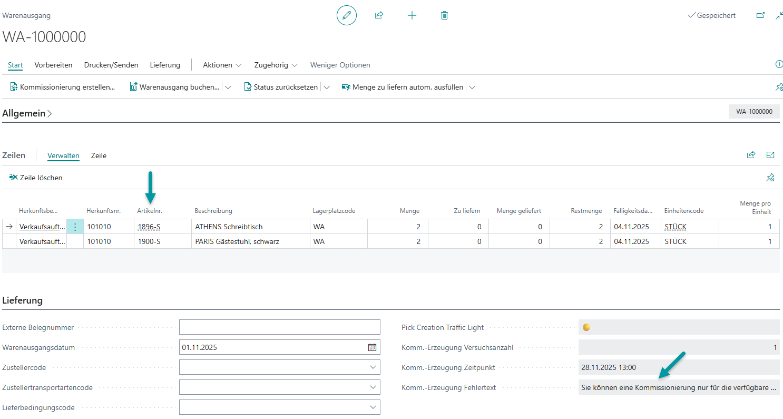783x419 pixels.
Task: Click the plus icon to create new
Action: (x=412, y=16)
